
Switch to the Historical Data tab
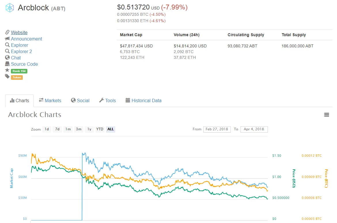[143, 100]
